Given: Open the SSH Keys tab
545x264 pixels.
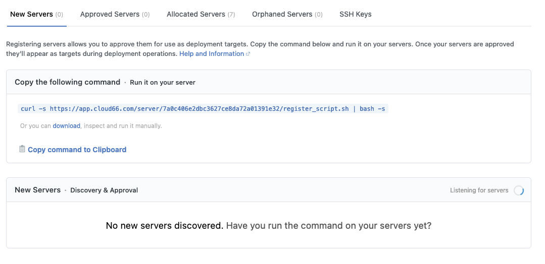Looking at the screenshot, I should point(355,14).
